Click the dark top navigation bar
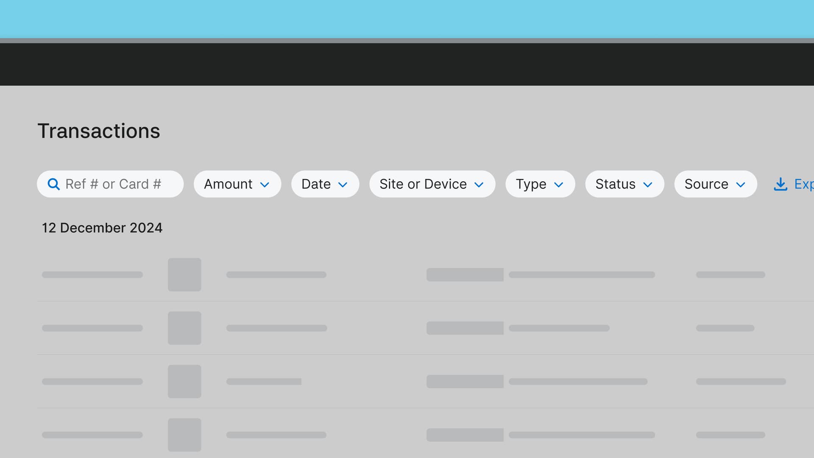 click(407, 64)
